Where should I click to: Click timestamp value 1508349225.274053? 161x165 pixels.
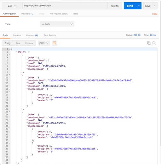[54, 66]
